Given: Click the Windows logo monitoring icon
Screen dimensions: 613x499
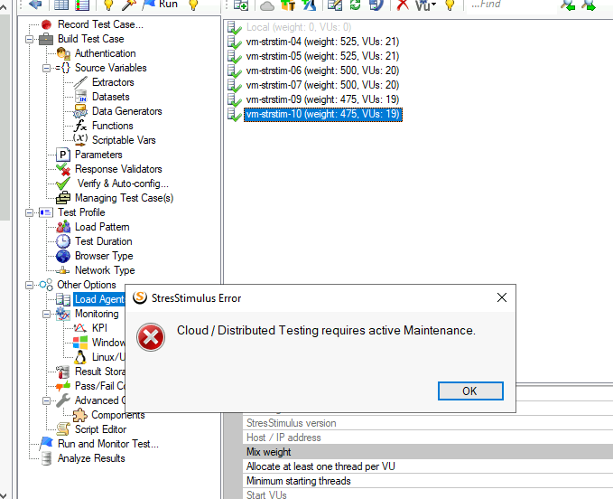Looking at the screenshot, I should (x=80, y=343).
